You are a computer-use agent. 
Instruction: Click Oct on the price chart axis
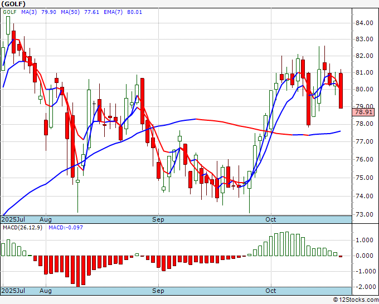click(271, 219)
